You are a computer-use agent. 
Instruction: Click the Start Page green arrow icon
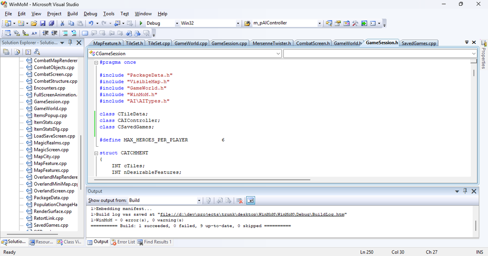point(364,23)
